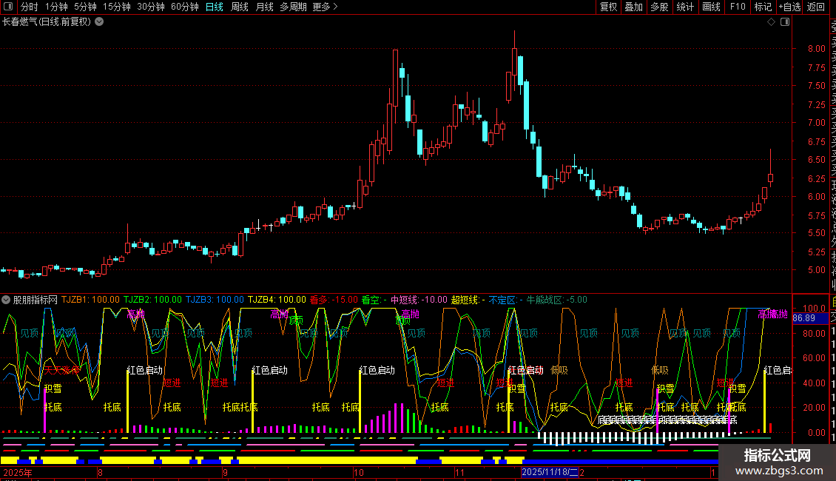Click the 返回 back button

[x=816, y=7]
